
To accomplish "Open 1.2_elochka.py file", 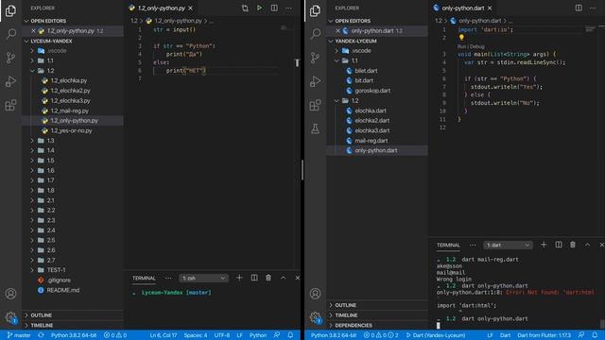I will coord(69,80).
